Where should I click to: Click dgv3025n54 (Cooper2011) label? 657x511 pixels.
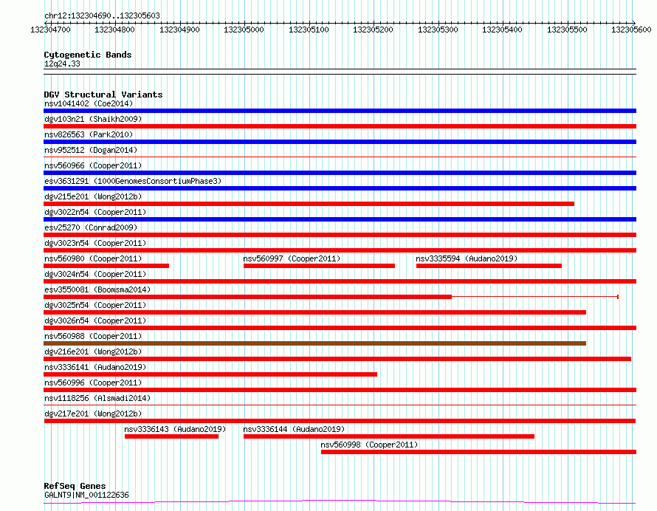point(95,305)
